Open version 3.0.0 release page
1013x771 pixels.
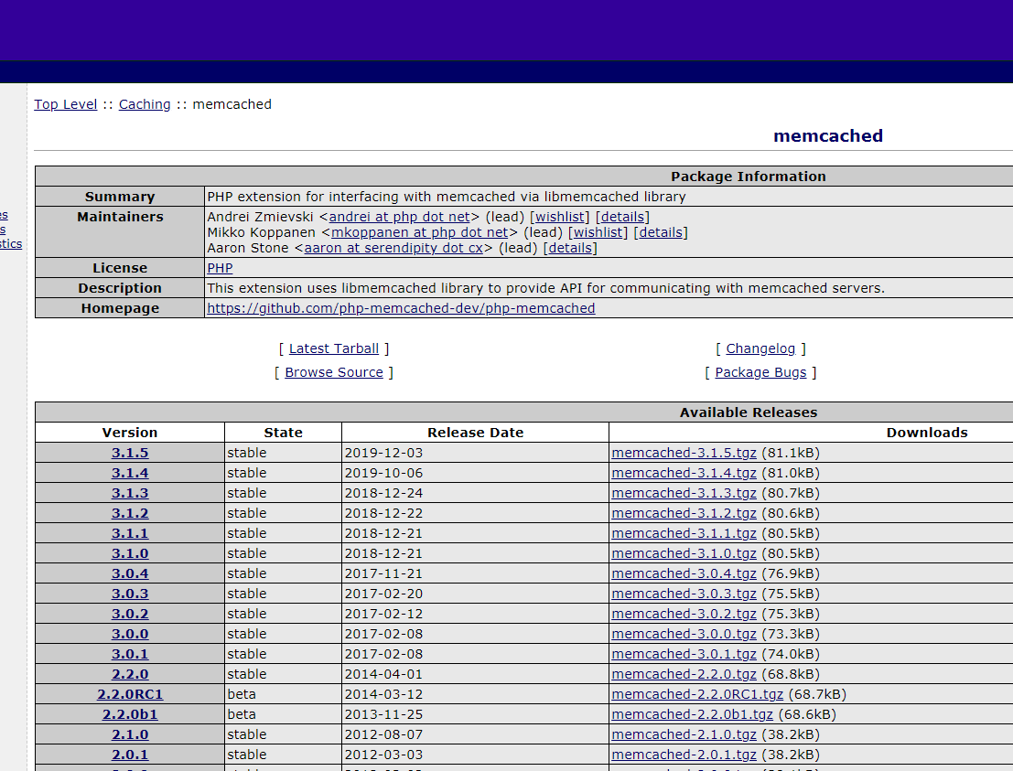point(130,634)
